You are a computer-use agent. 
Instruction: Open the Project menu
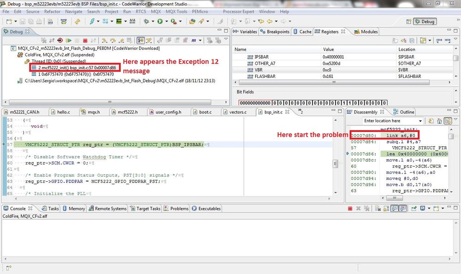pos(111,12)
